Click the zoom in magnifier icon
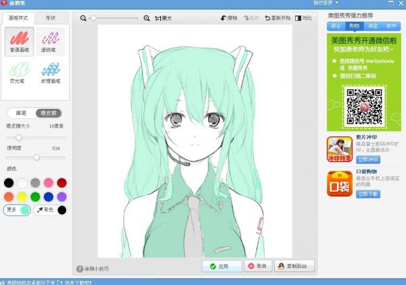 point(147,18)
